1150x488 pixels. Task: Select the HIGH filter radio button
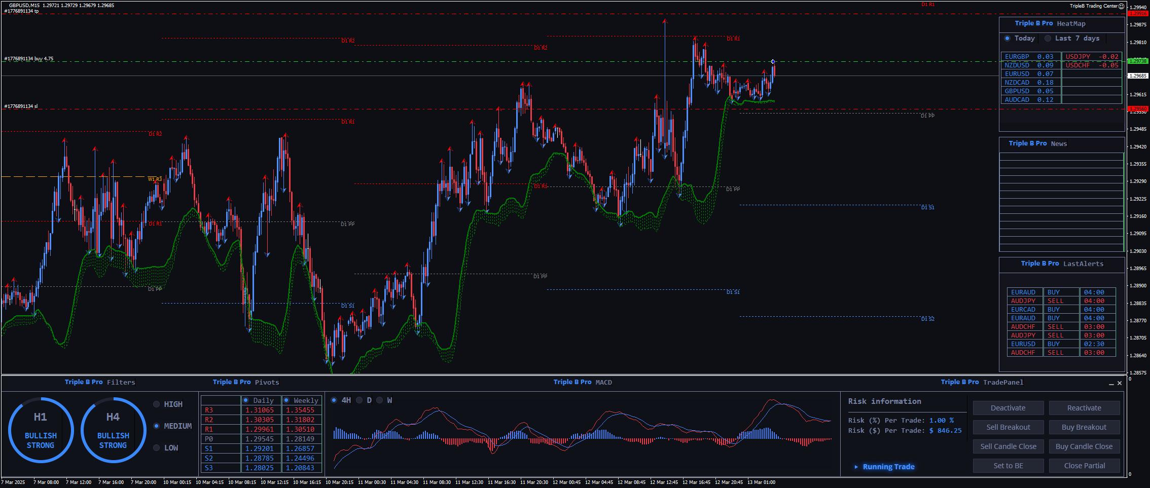(x=157, y=404)
